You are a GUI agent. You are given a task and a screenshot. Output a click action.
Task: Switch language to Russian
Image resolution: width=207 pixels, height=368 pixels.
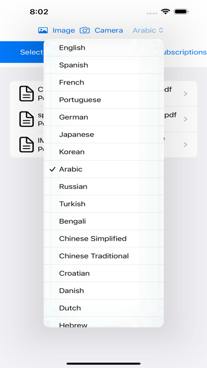[x=103, y=187]
